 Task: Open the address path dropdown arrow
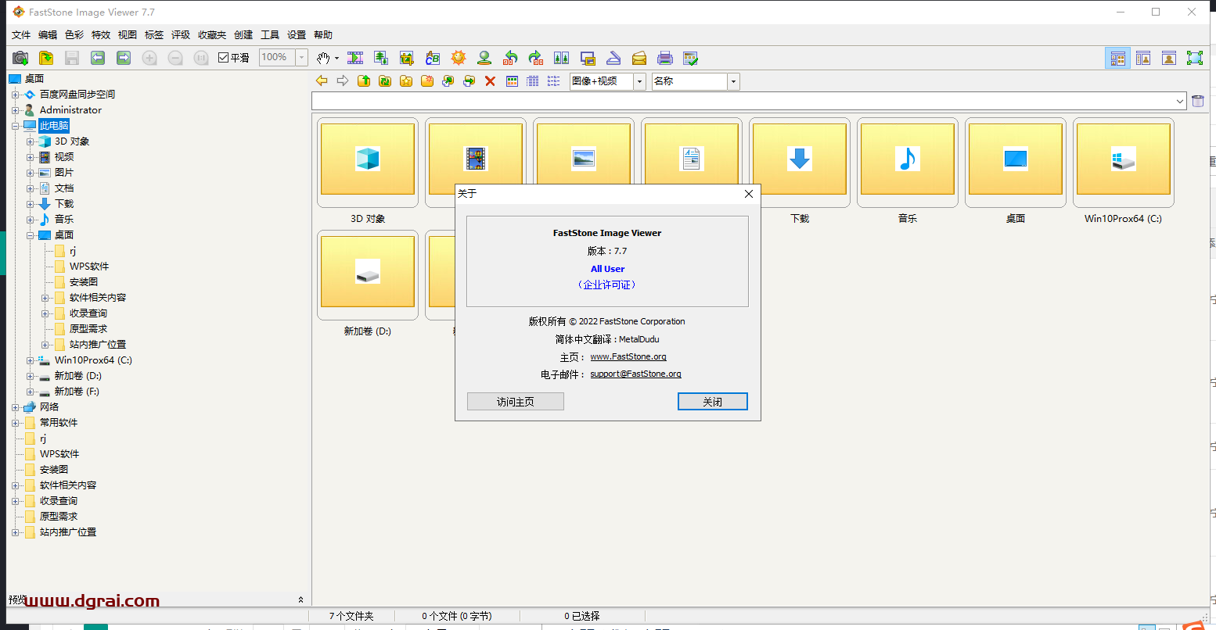(1180, 101)
